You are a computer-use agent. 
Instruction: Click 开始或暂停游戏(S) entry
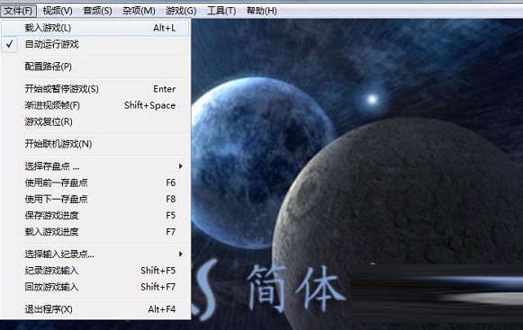click(x=95, y=89)
